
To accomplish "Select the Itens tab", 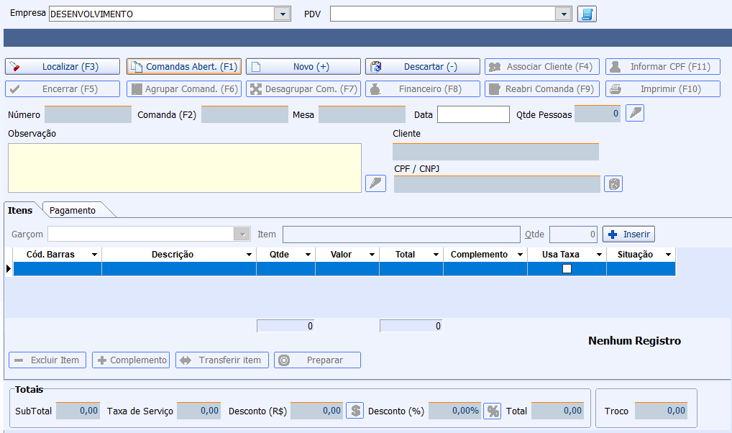I will (x=20, y=210).
